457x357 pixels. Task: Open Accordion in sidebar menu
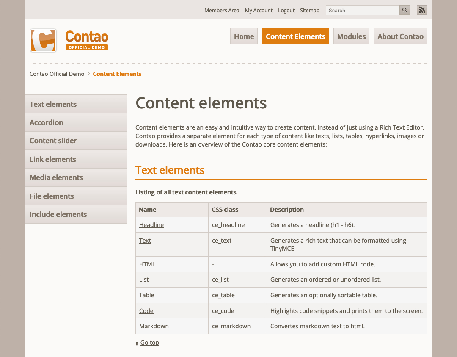click(x=76, y=122)
